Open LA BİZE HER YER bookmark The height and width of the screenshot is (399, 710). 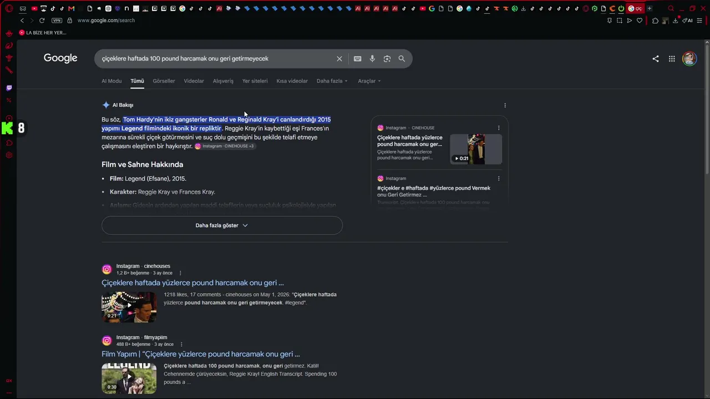coord(43,33)
